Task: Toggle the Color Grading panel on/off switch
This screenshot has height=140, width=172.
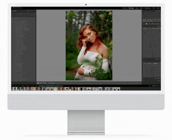Action: [x=143, y=78]
